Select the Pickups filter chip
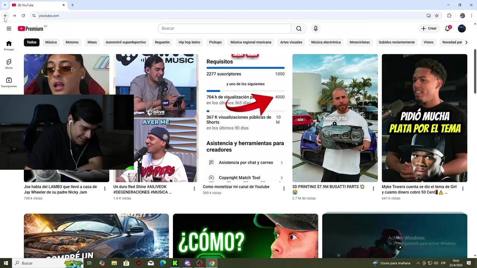477x268 pixels. point(215,42)
